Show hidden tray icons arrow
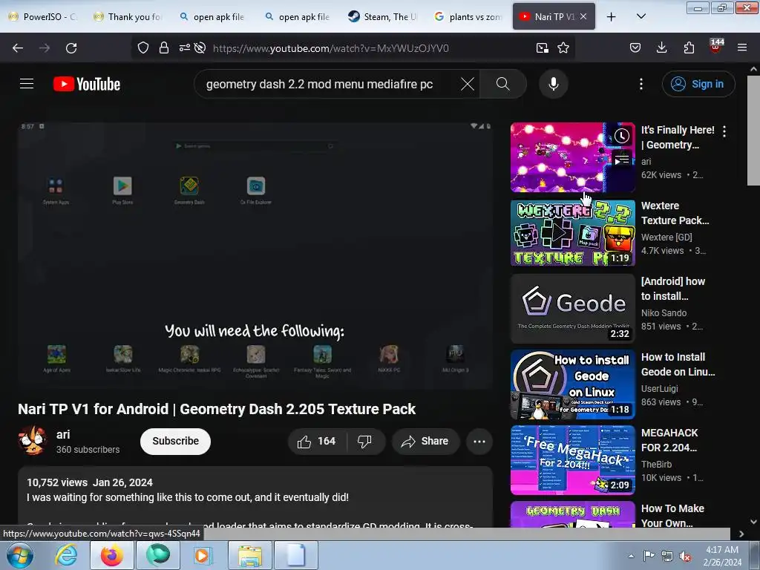The image size is (760, 570). pos(631,556)
